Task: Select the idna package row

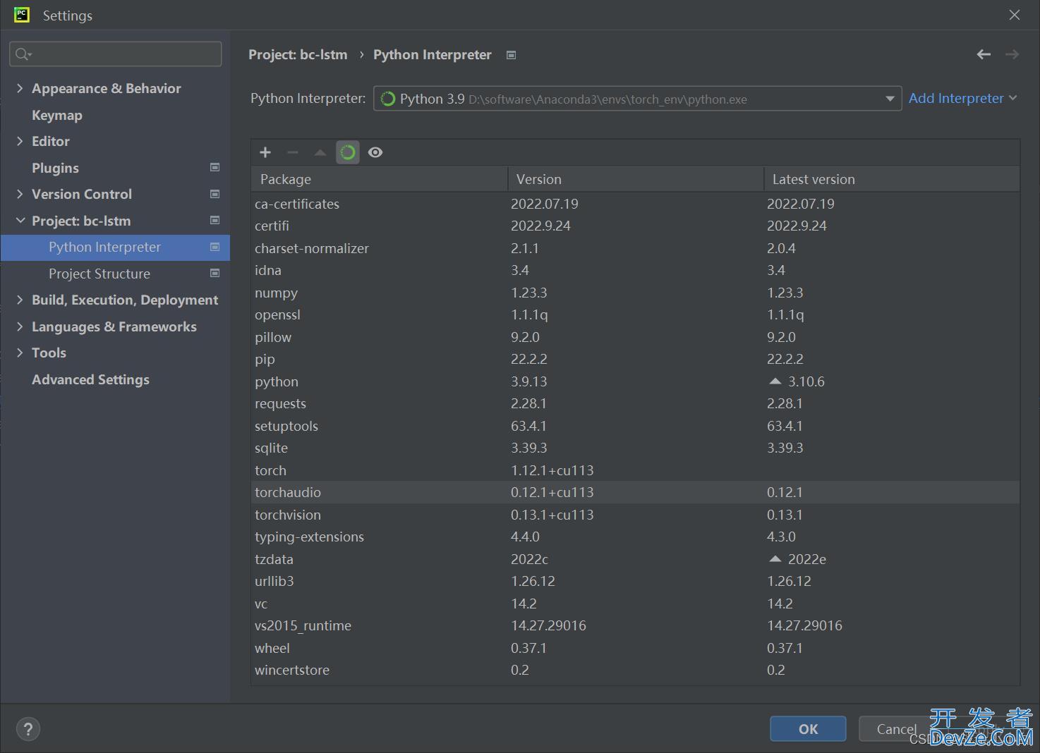Action: point(636,270)
